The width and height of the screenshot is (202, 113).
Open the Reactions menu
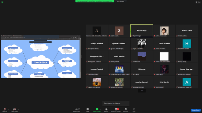click(126, 110)
